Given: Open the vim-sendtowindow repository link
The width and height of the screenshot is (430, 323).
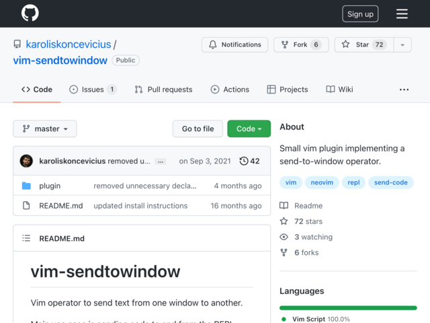Looking at the screenshot, I should coord(60,60).
